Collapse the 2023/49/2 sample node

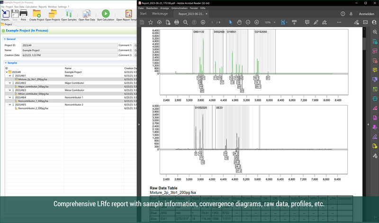tap(10, 83)
